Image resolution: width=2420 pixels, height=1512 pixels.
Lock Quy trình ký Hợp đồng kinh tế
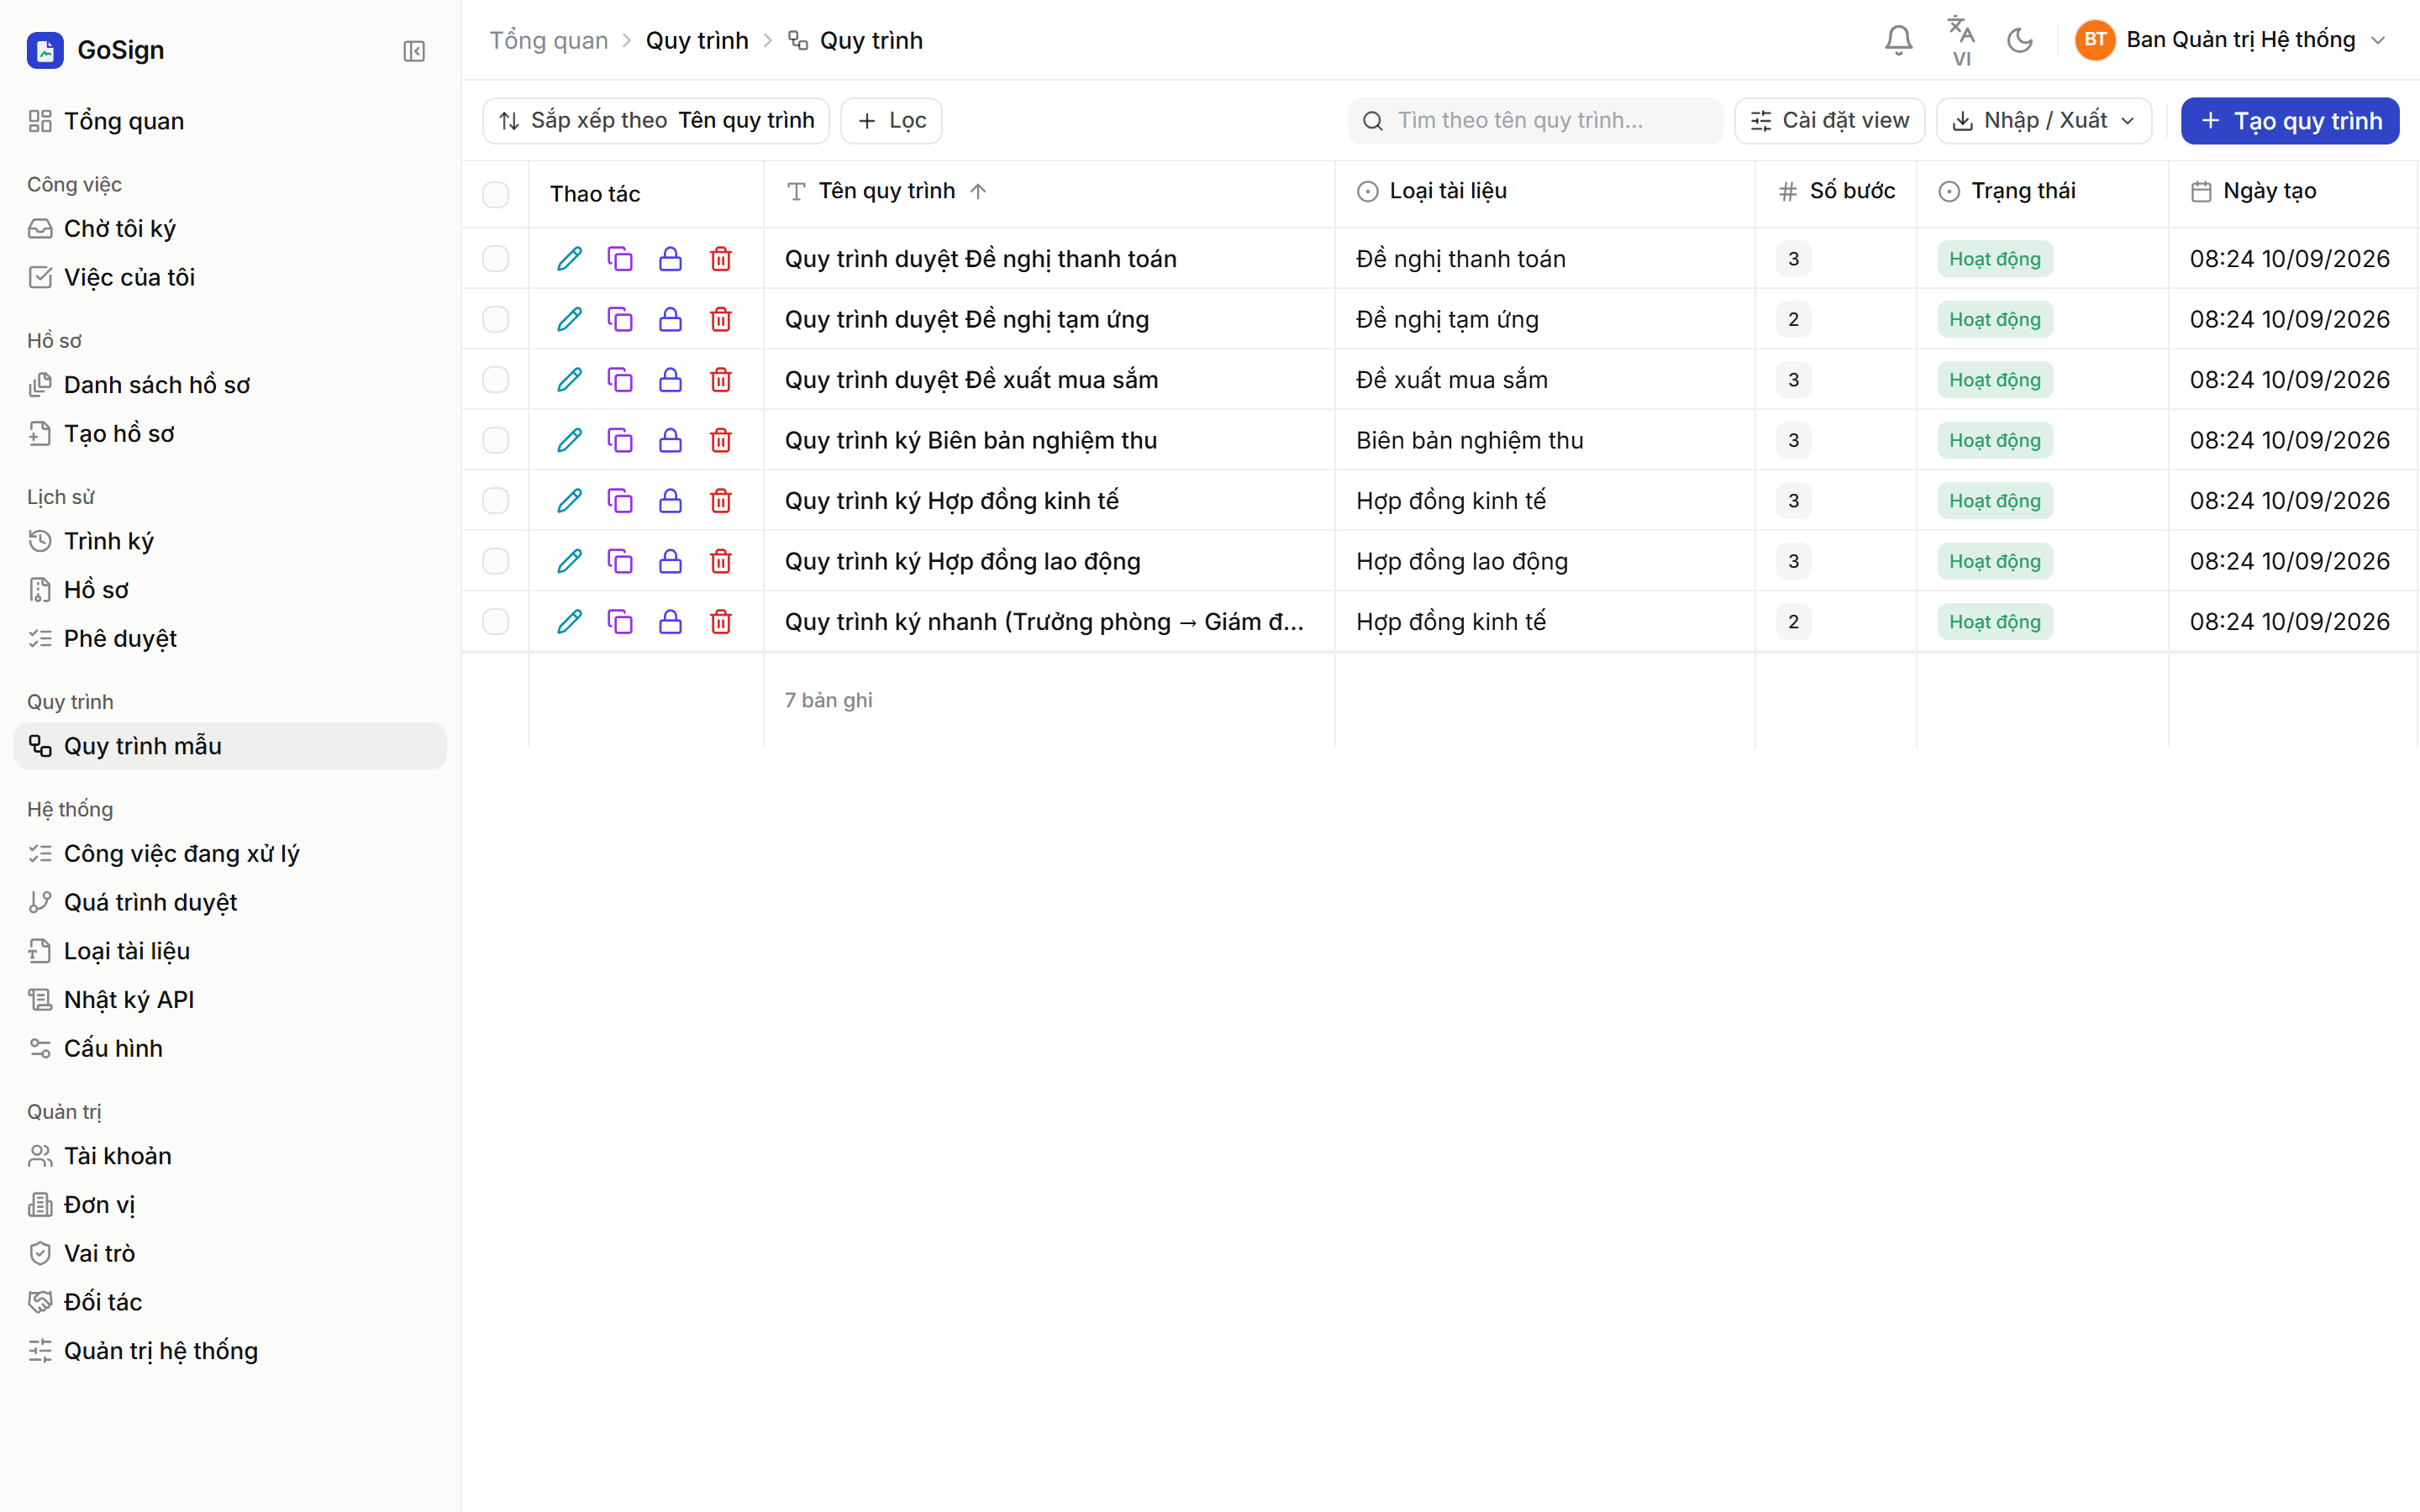[670, 501]
